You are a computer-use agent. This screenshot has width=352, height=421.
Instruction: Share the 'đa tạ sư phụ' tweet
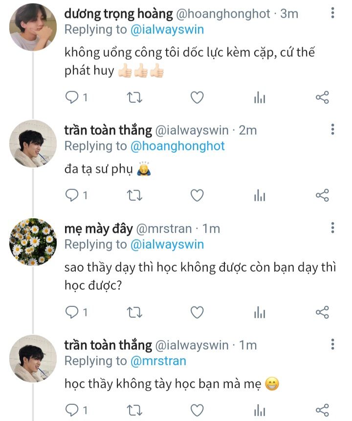[322, 196]
